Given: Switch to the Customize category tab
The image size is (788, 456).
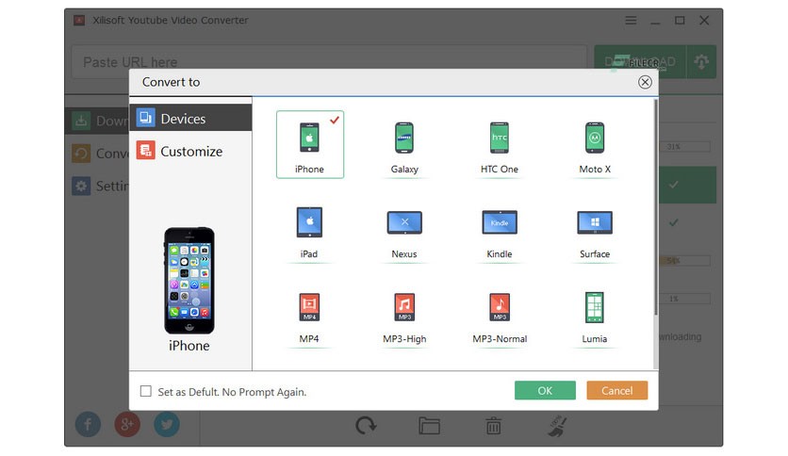Looking at the screenshot, I should coord(190,151).
